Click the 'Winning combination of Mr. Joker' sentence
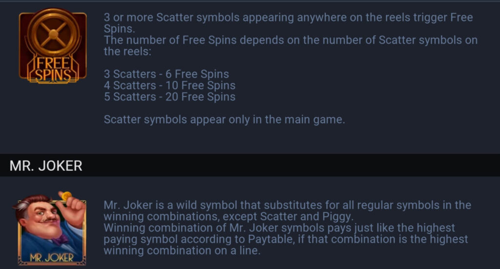 click(x=286, y=239)
